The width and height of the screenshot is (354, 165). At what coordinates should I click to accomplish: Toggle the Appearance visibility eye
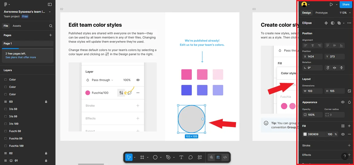343,102
